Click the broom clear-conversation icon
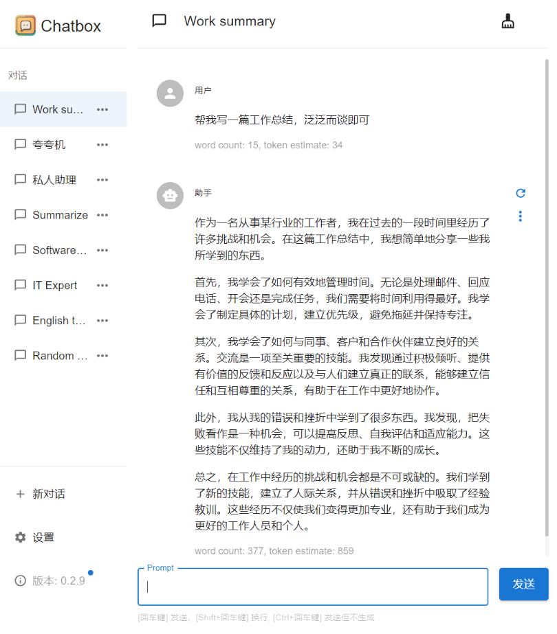 [x=507, y=21]
